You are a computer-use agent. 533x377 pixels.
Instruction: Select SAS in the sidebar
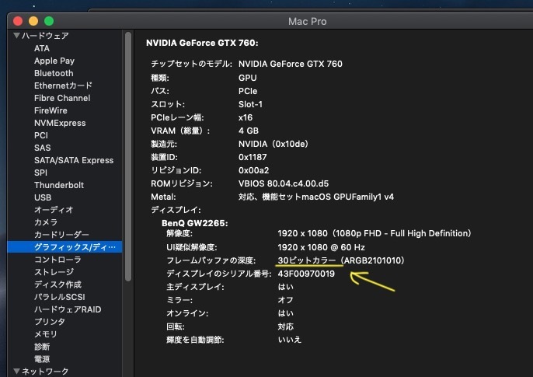(x=43, y=148)
